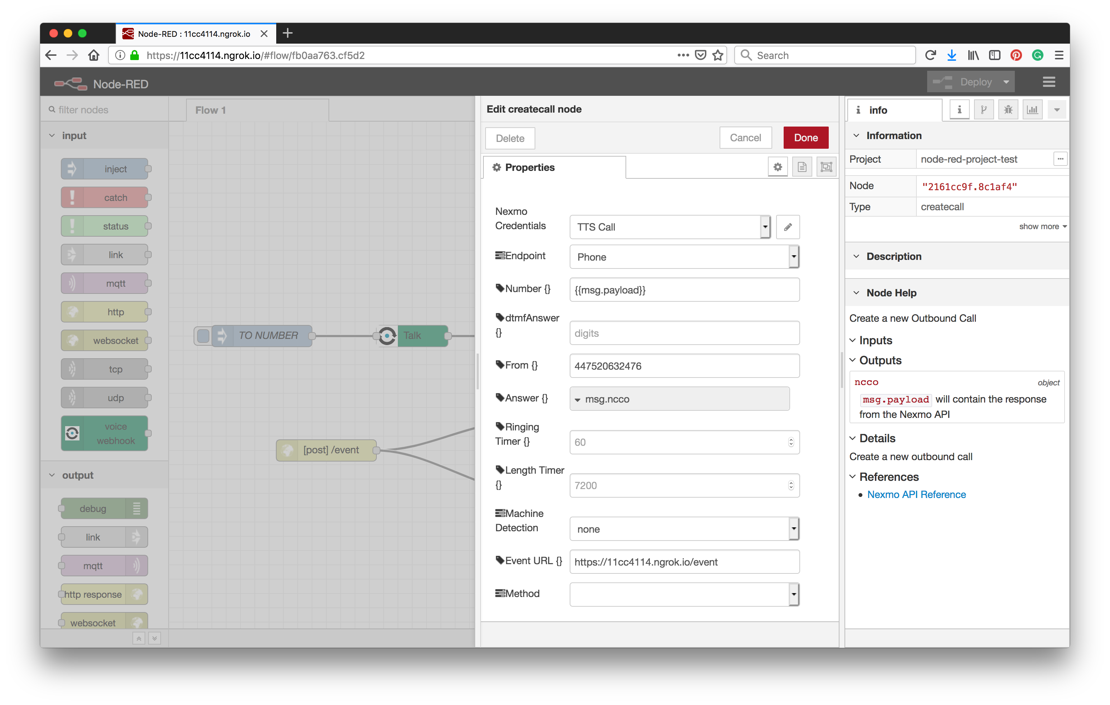Expand the show more information link
1110x705 pixels.
pyautogui.click(x=1043, y=226)
